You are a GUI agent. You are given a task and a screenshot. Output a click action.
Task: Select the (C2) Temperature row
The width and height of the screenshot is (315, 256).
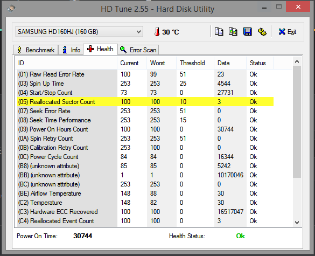click(145, 203)
